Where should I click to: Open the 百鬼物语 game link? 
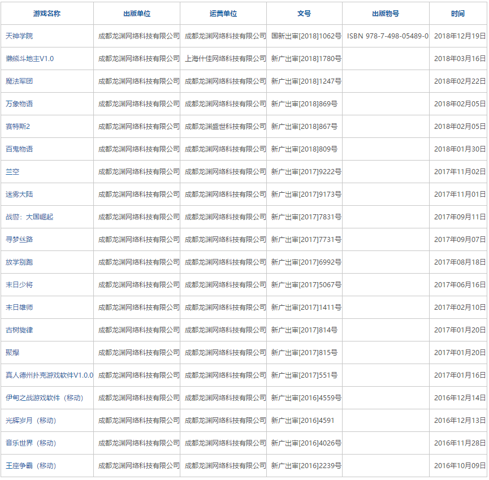[x=19, y=149]
